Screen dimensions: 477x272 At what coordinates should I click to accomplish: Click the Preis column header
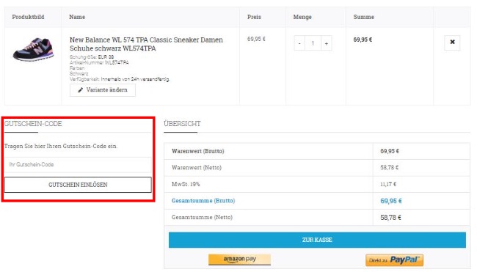click(254, 17)
